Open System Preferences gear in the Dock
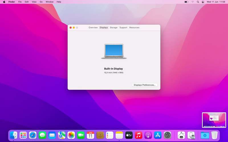Screen dimensions: 228x142 tap(167, 135)
